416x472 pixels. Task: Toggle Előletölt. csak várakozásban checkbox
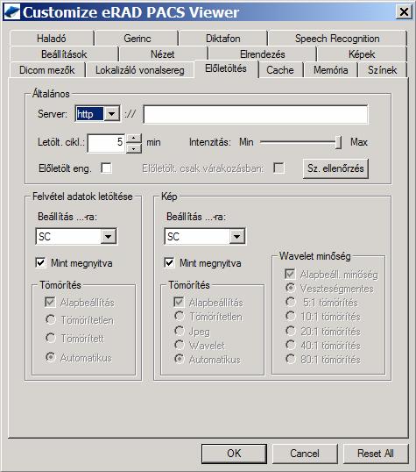coord(279,168)
